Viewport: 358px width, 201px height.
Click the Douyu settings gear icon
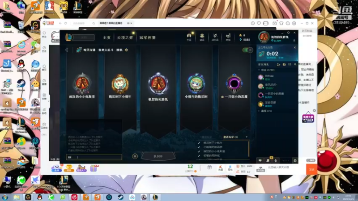click(x=294, y=23)
